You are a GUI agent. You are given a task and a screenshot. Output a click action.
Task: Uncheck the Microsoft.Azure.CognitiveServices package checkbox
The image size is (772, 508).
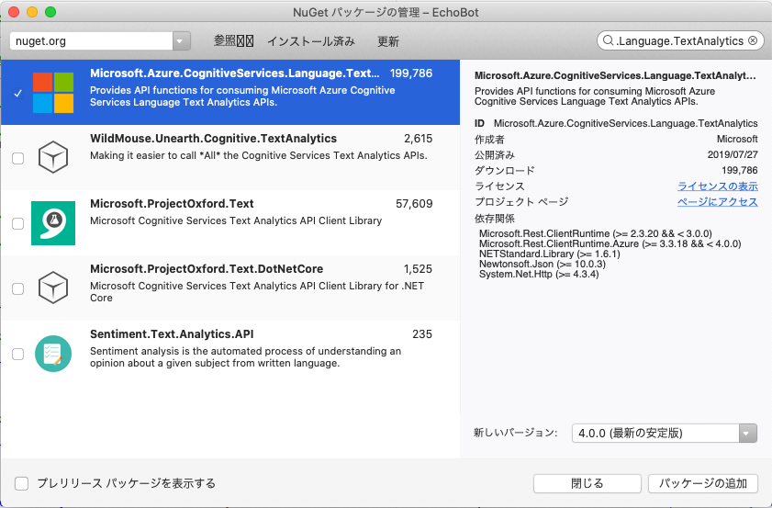click(x=17, y=93)
